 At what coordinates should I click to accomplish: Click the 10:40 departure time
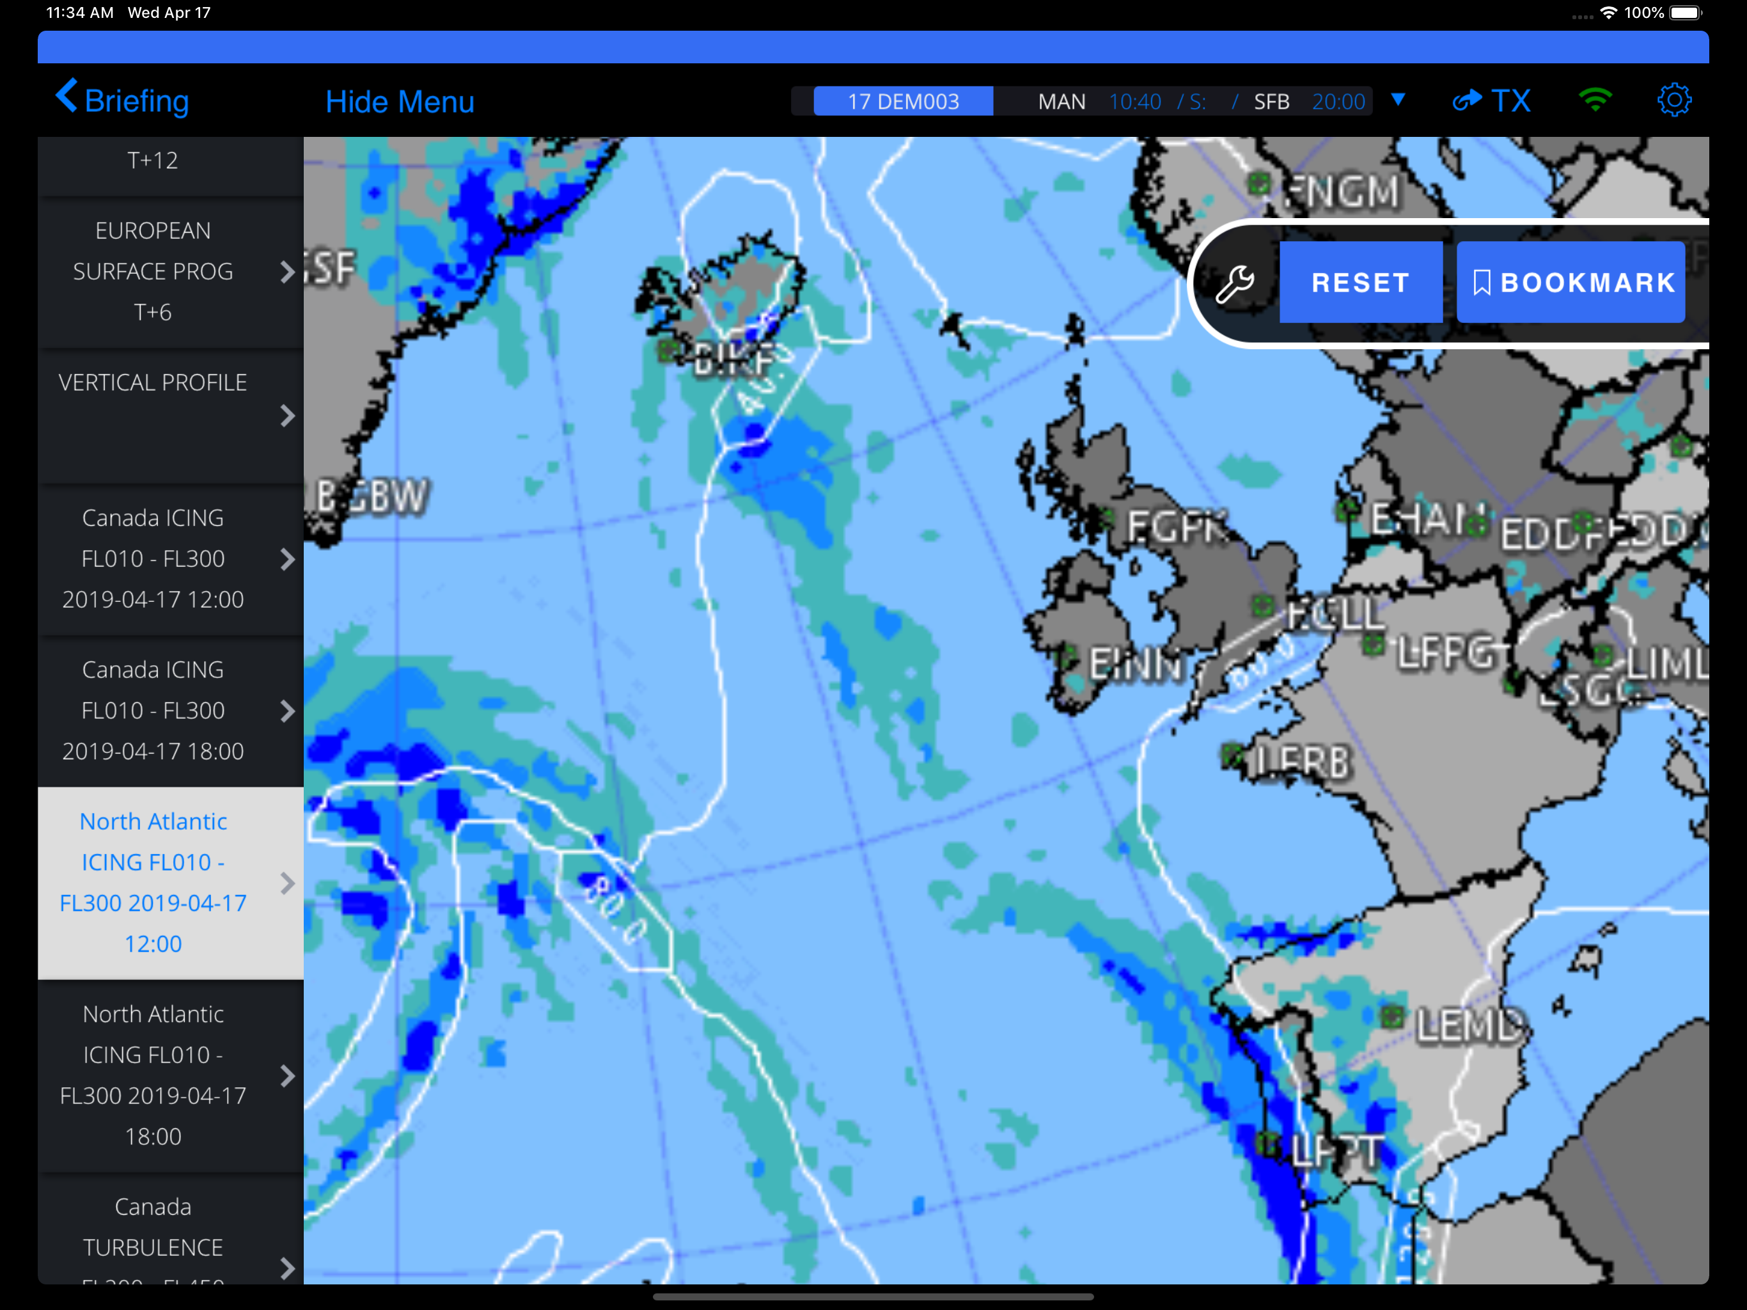point(1135,101)
